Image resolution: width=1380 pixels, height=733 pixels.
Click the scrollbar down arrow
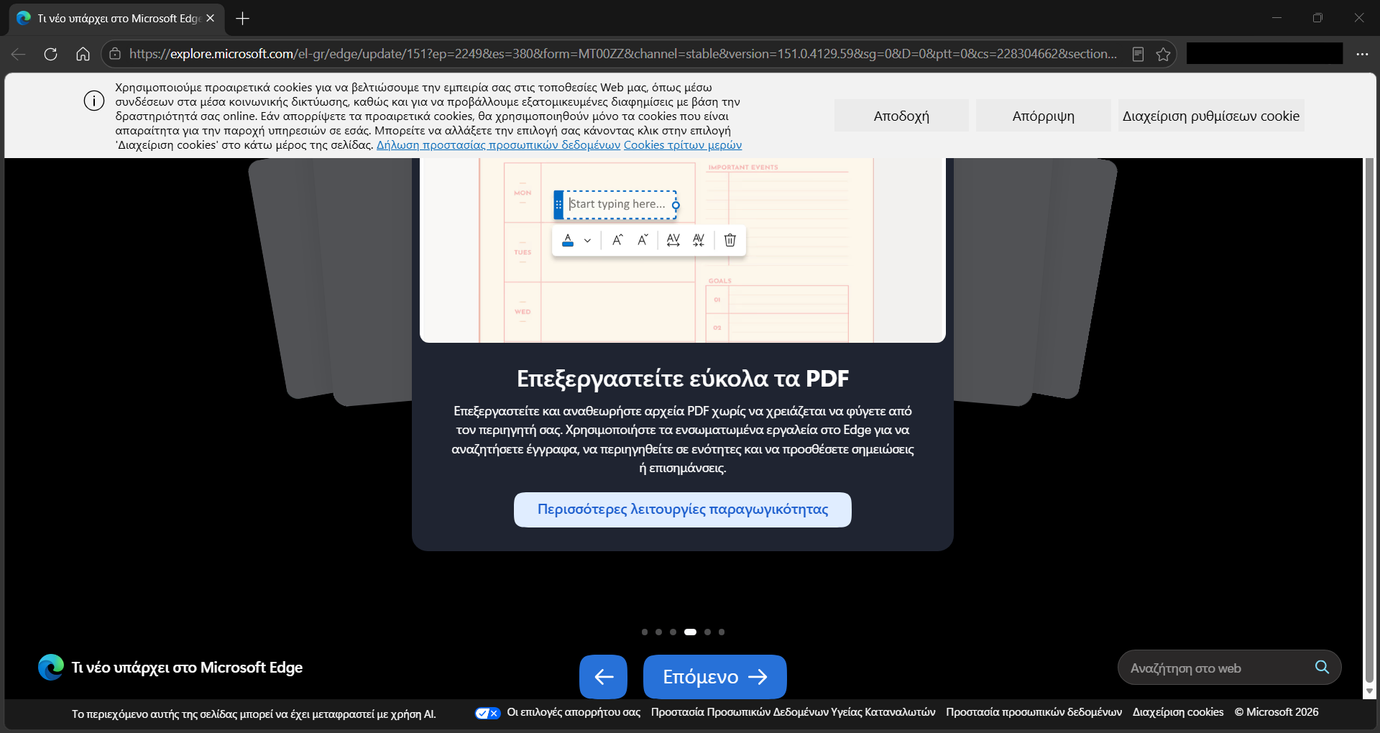tap(1369, 691)
